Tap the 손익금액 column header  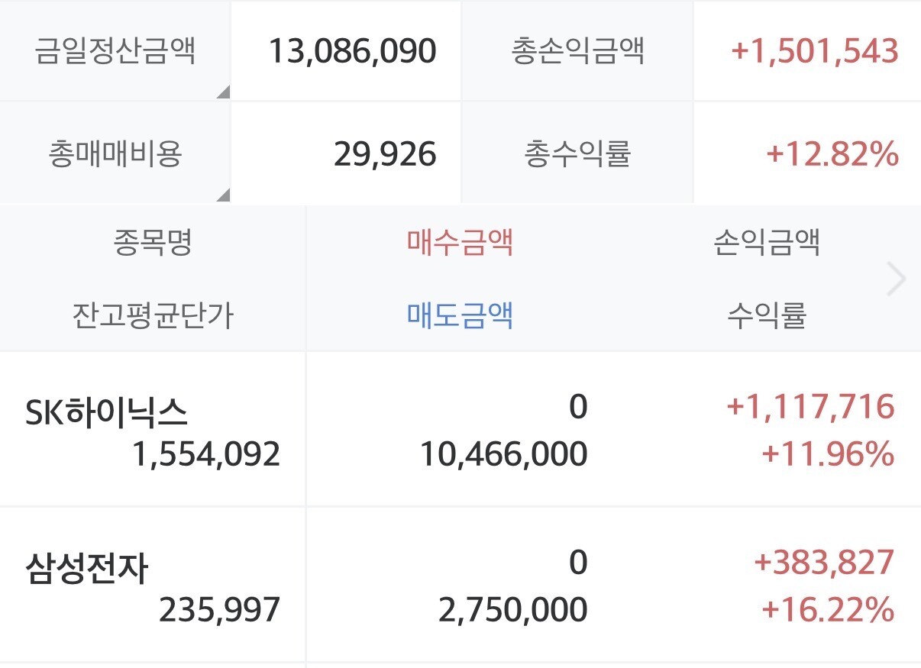767,243
